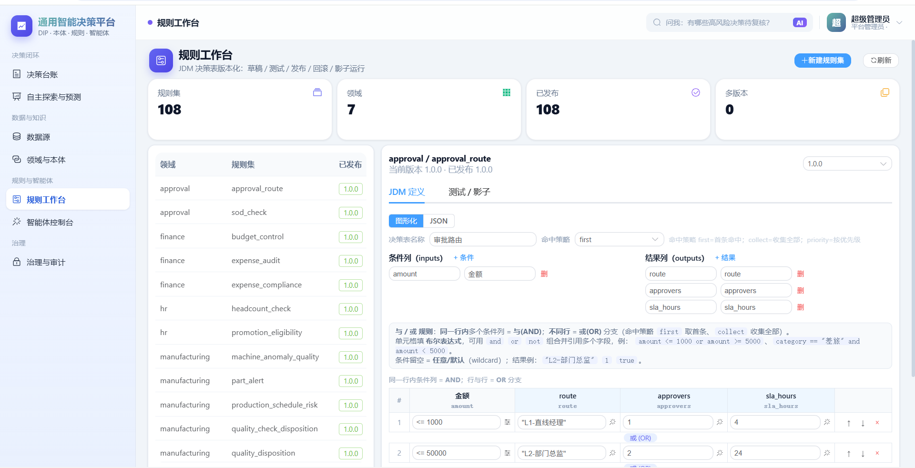This screenshot has height=468, width=915.
Task: Click the 决策表名称 field containing 审批路由
Action: [483, 239]
